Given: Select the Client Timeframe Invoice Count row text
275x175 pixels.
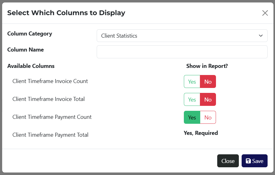Looking at the screenshot, I should pyautogui.click(x=50, y=81).
